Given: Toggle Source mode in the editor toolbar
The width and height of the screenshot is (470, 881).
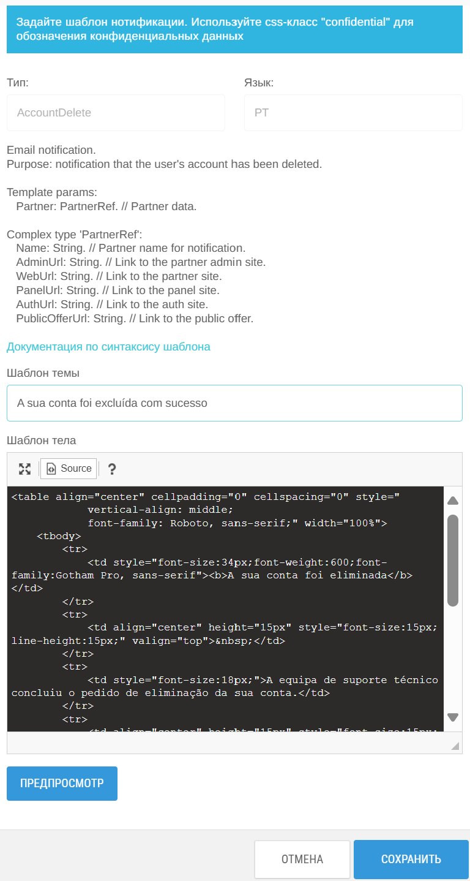Looking at the screenshot, I should tap(69, 469).
